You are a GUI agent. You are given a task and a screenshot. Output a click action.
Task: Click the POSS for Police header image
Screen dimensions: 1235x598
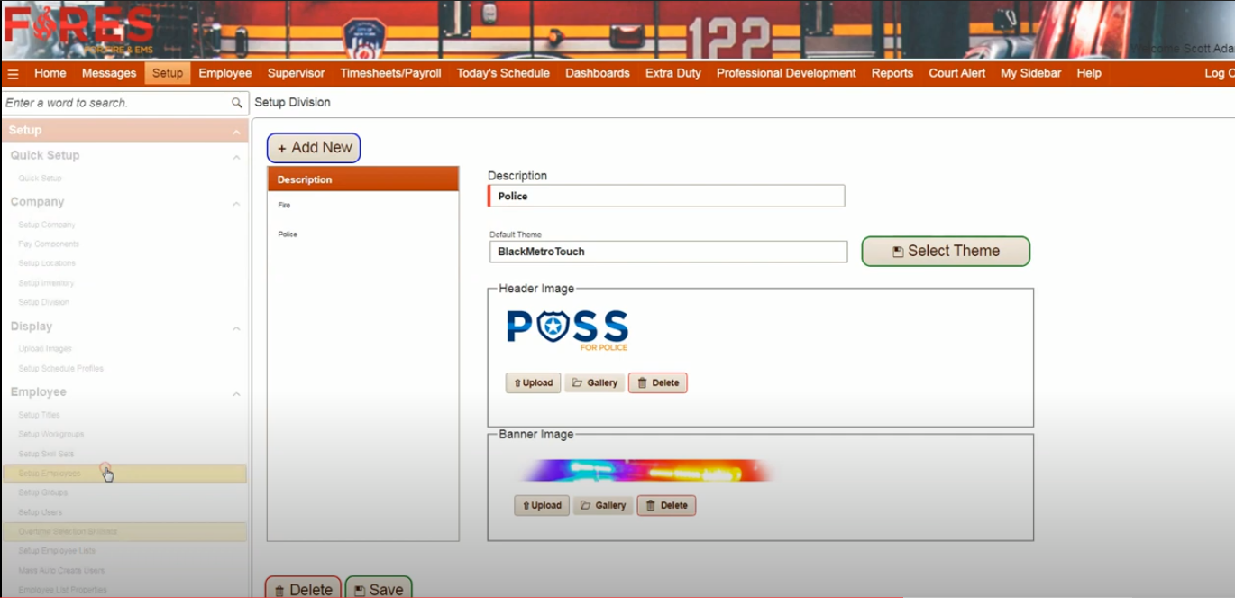coord(568,330)
